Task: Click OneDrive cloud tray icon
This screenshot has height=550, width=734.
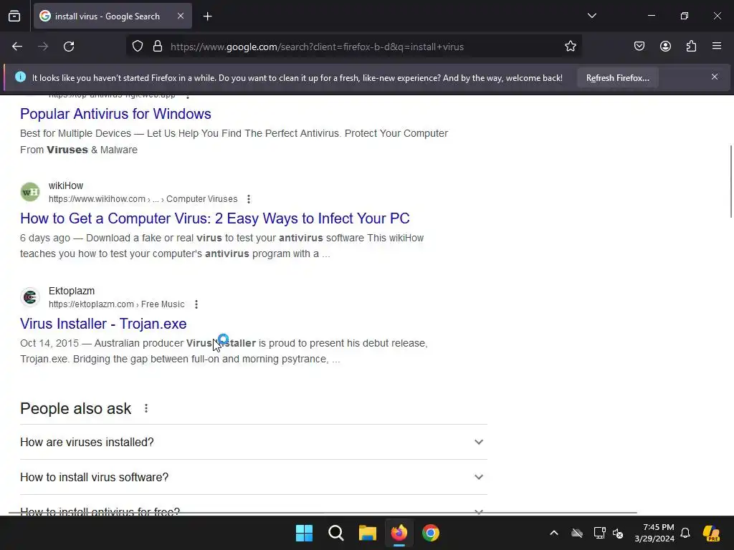Action: click(577, 533)
